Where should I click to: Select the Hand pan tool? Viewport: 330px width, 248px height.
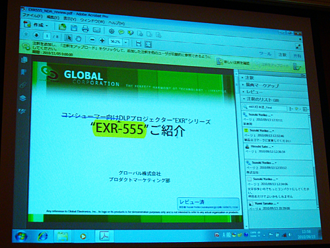pos(79,39)
